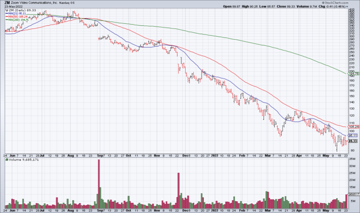360x213 pixels.
Task: Click the 23-May-2022 date label
Action: 14,7
